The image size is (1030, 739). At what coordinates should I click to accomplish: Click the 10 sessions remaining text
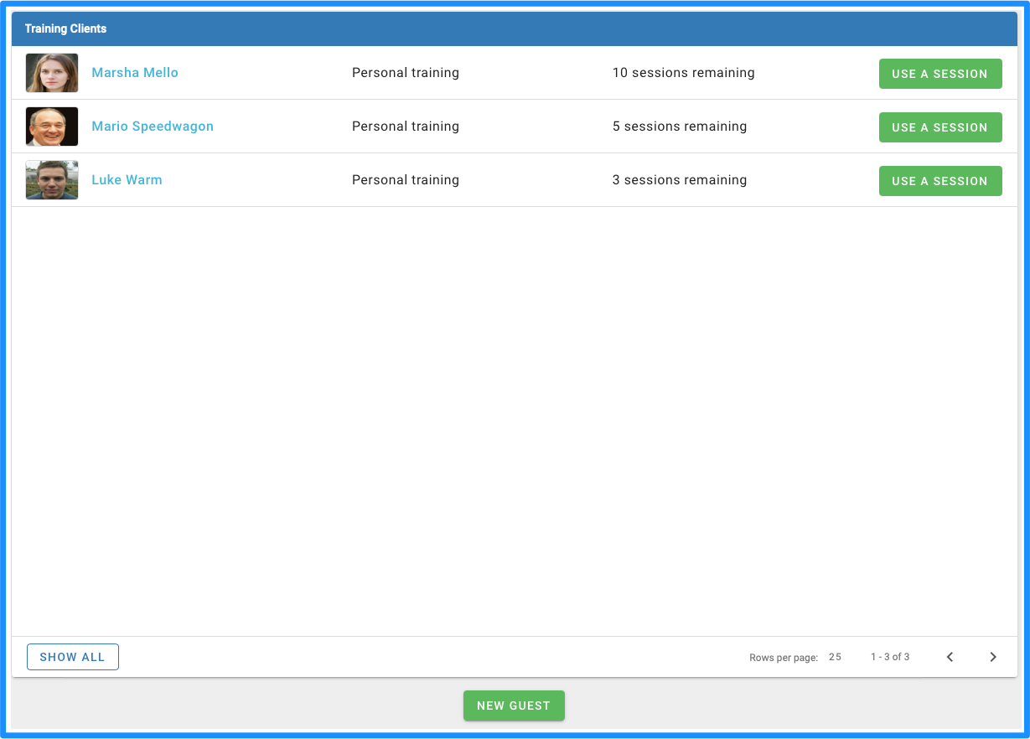[683, 73]
